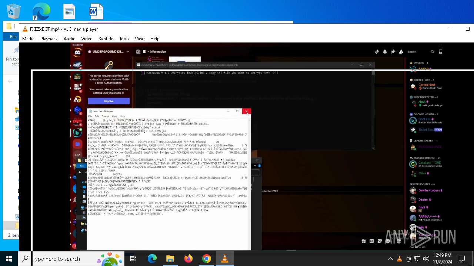
Task: Open File Explorer from the taskbar
Action: (170, 259)
